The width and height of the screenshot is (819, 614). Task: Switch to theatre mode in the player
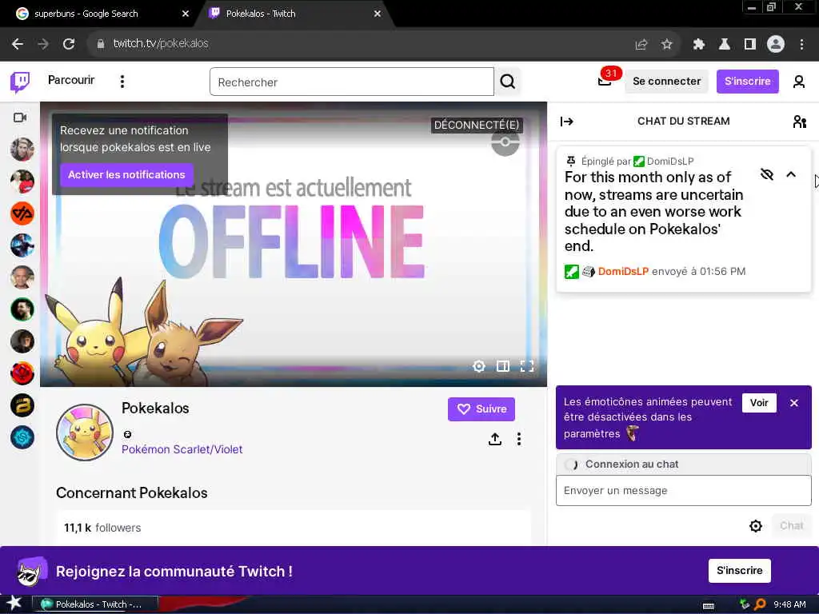tap(502, 366)
